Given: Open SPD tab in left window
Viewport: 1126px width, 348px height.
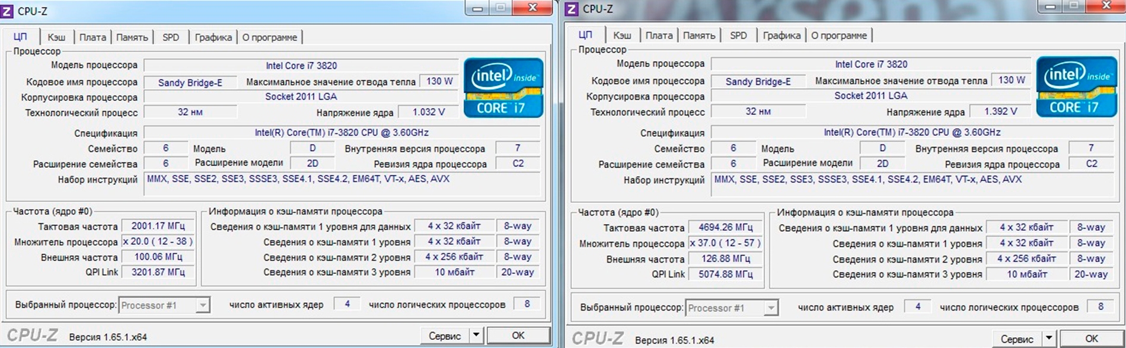Looking at the screenshot, I should [171, 37].
